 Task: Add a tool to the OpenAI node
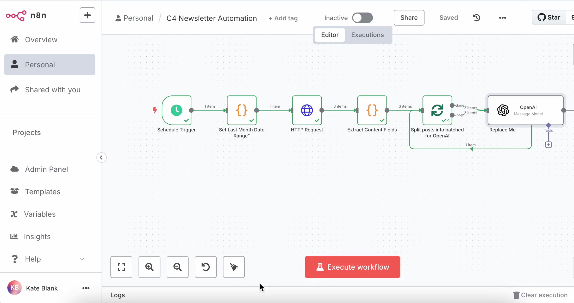[548, 145]
